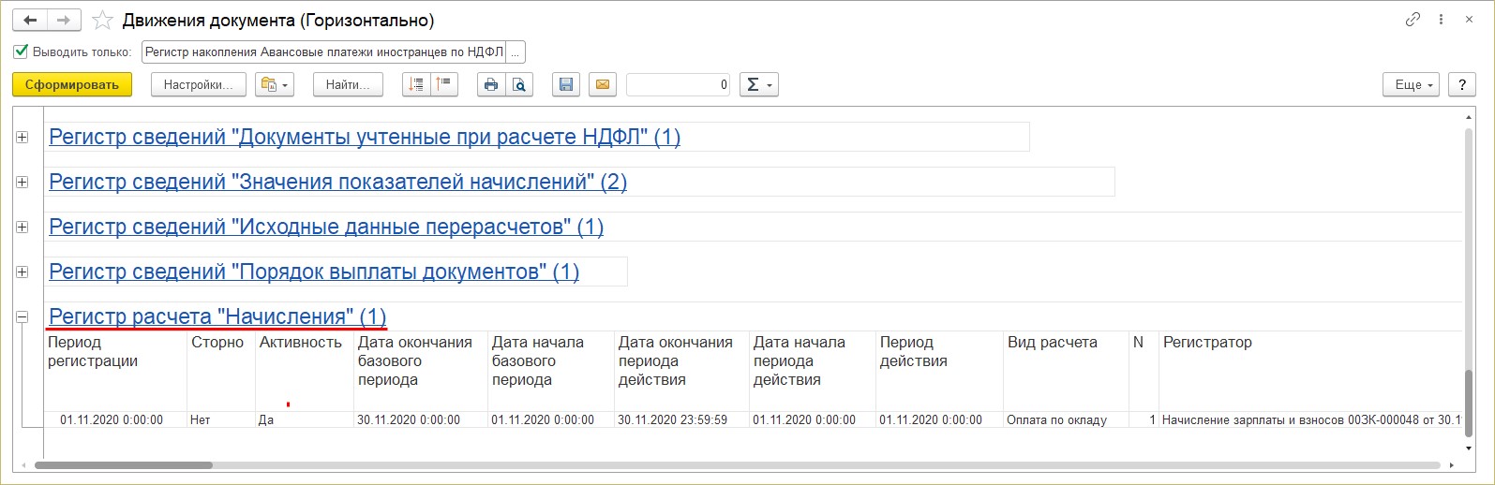1495x485 pixels.
Task: Collapse all groups icon in toolbar
Action: [444, 84]
